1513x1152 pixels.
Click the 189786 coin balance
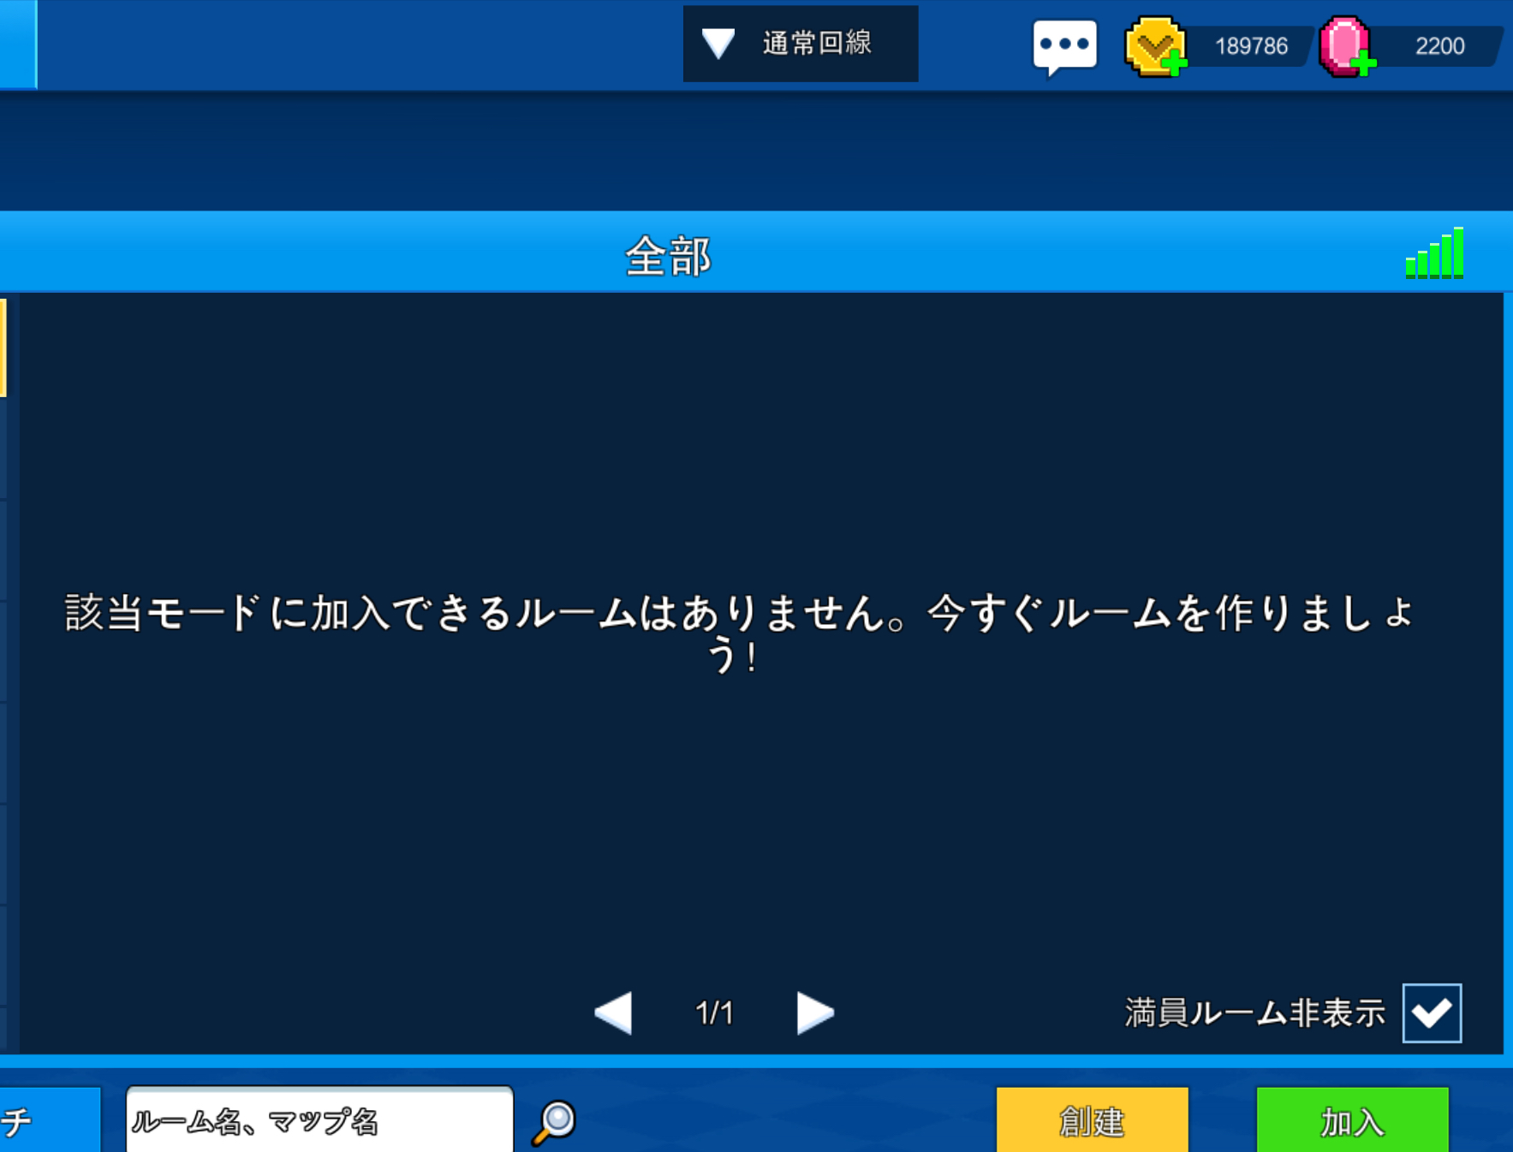click(x=1251, y=46)
